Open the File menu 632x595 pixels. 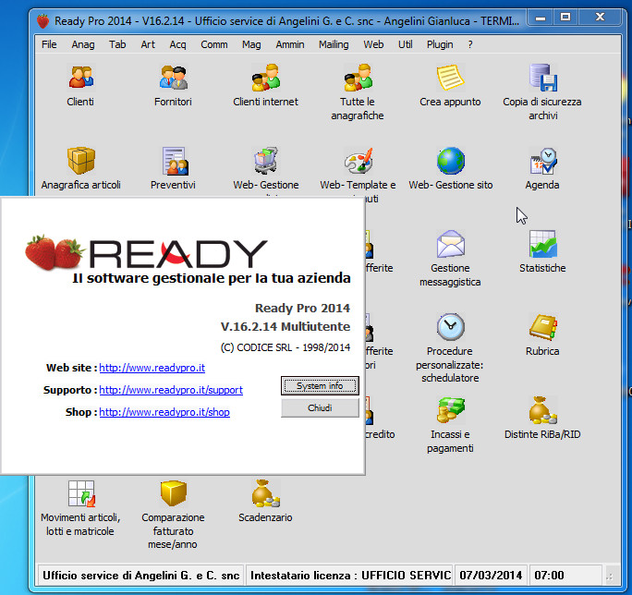[49, 44]
